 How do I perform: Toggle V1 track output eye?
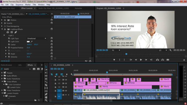click(x=66, y=91)
